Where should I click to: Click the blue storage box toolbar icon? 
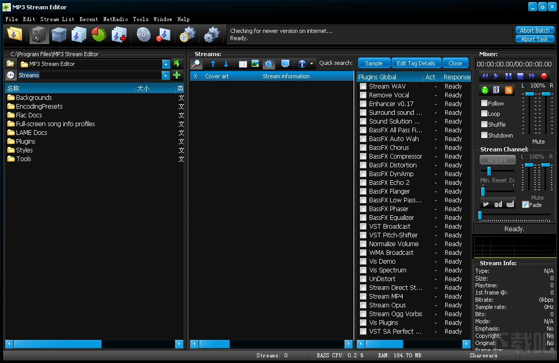(x=59, y=34)
